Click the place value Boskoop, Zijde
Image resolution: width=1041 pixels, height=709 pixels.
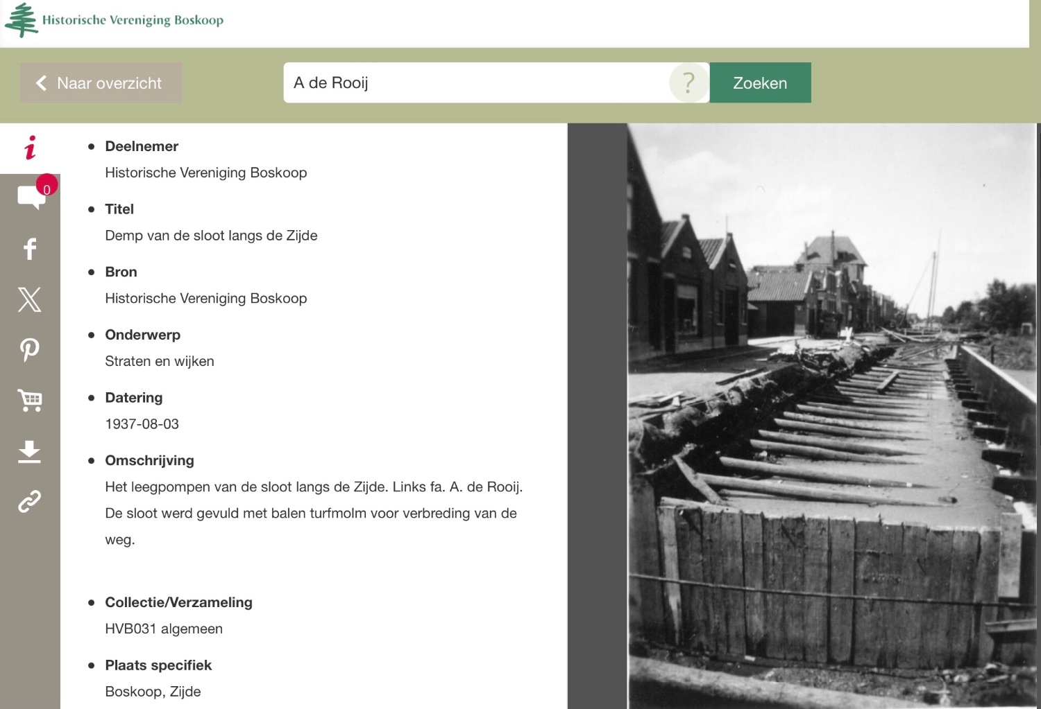coord(153,692)
